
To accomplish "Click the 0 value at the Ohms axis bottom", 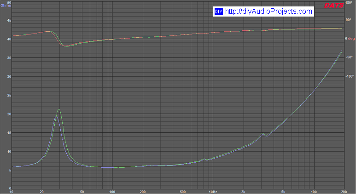I will pos(10,188).
